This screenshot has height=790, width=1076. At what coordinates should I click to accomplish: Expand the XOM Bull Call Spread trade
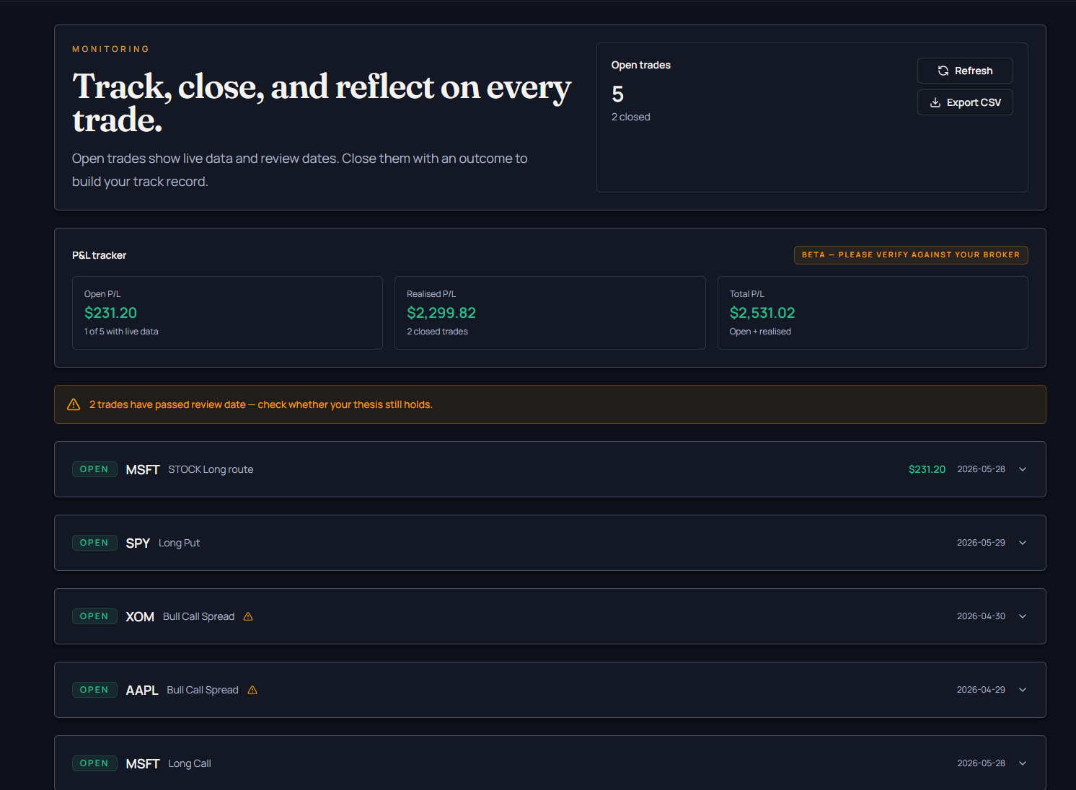[1023, 616]
